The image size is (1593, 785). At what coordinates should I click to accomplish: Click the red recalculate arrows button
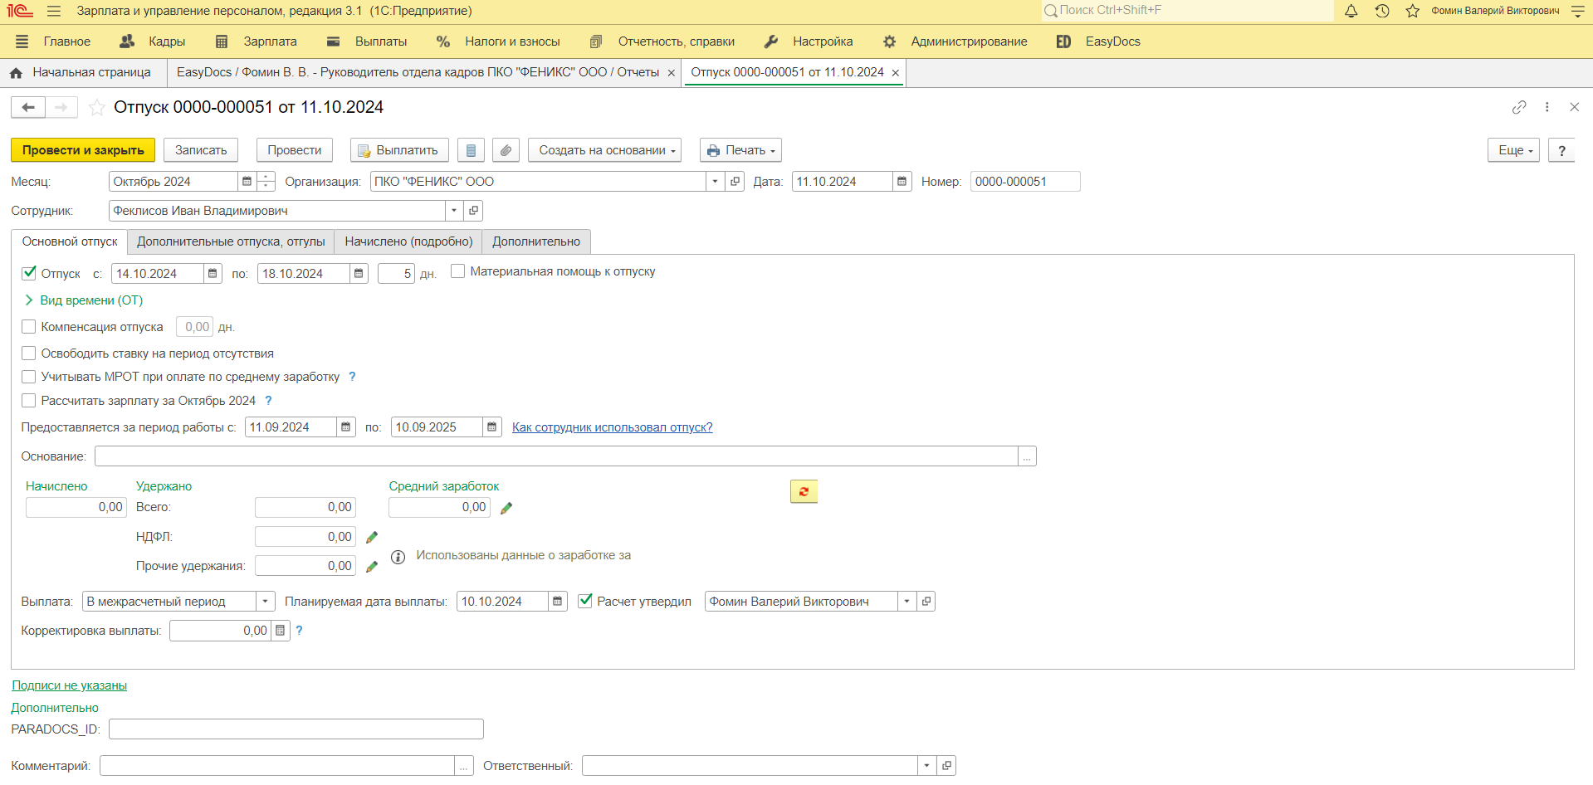tap(803, 492)
